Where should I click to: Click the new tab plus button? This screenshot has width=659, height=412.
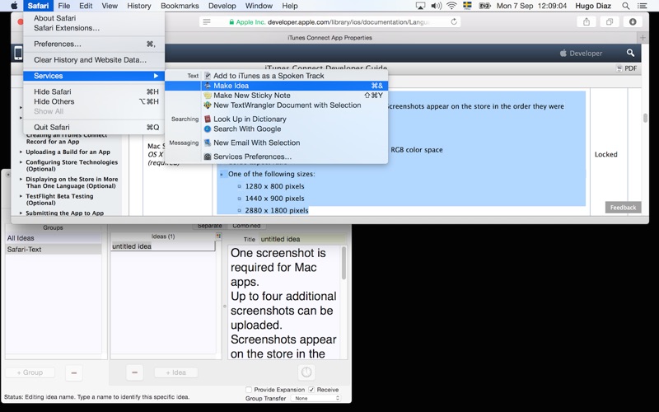(x=643, y=37)
